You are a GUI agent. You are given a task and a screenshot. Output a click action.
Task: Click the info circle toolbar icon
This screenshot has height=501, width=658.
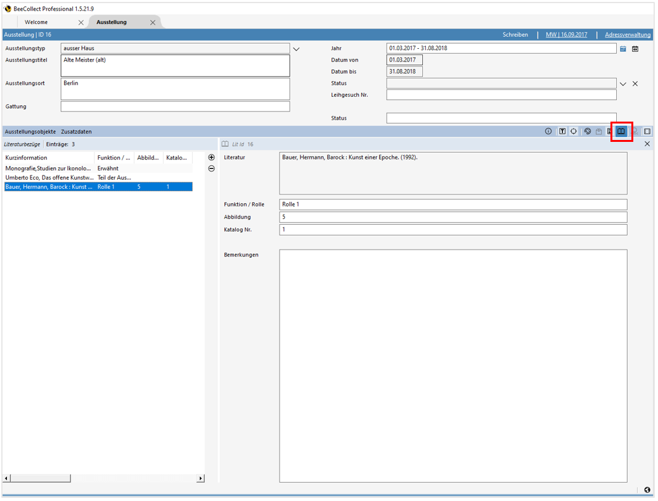click(548, 132)
